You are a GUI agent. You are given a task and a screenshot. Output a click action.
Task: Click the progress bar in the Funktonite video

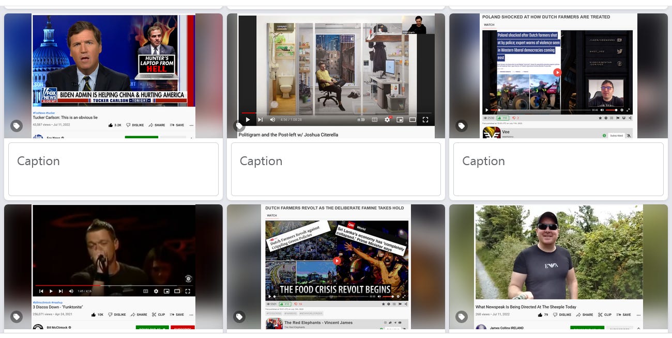click(x=114, y=285)
